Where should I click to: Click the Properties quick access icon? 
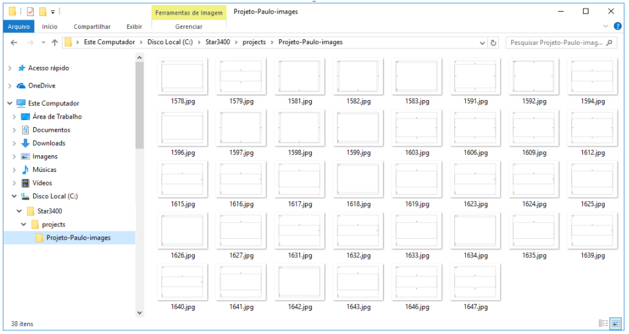point(31,12)
